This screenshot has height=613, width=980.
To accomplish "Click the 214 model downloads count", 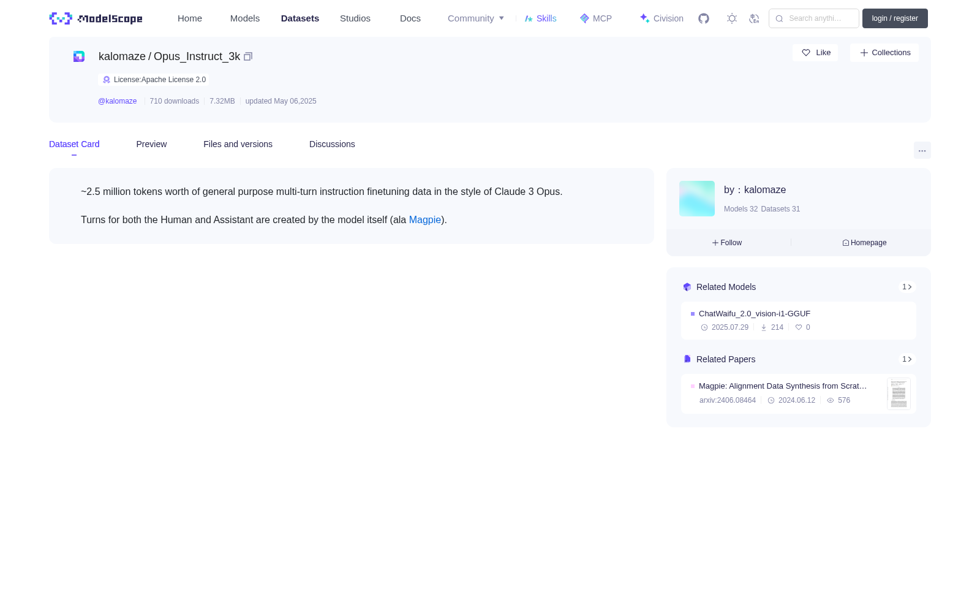I will pos(777,327).
